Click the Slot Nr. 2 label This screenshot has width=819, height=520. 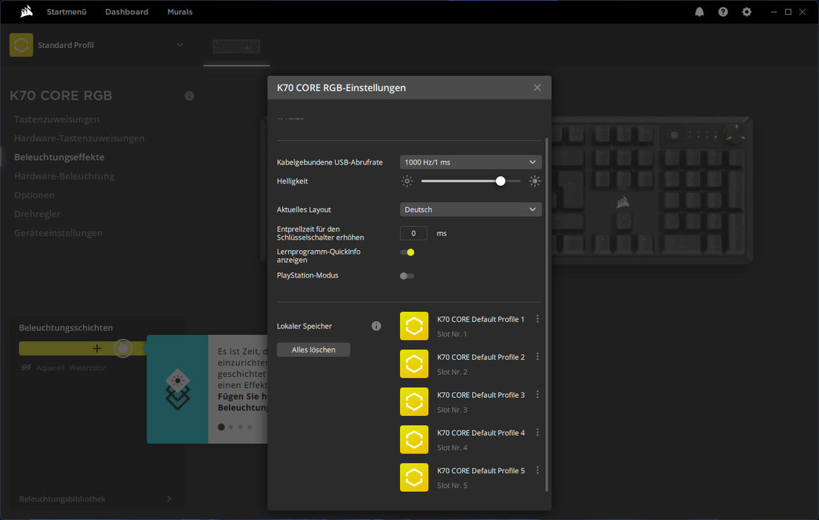(452, 372)
